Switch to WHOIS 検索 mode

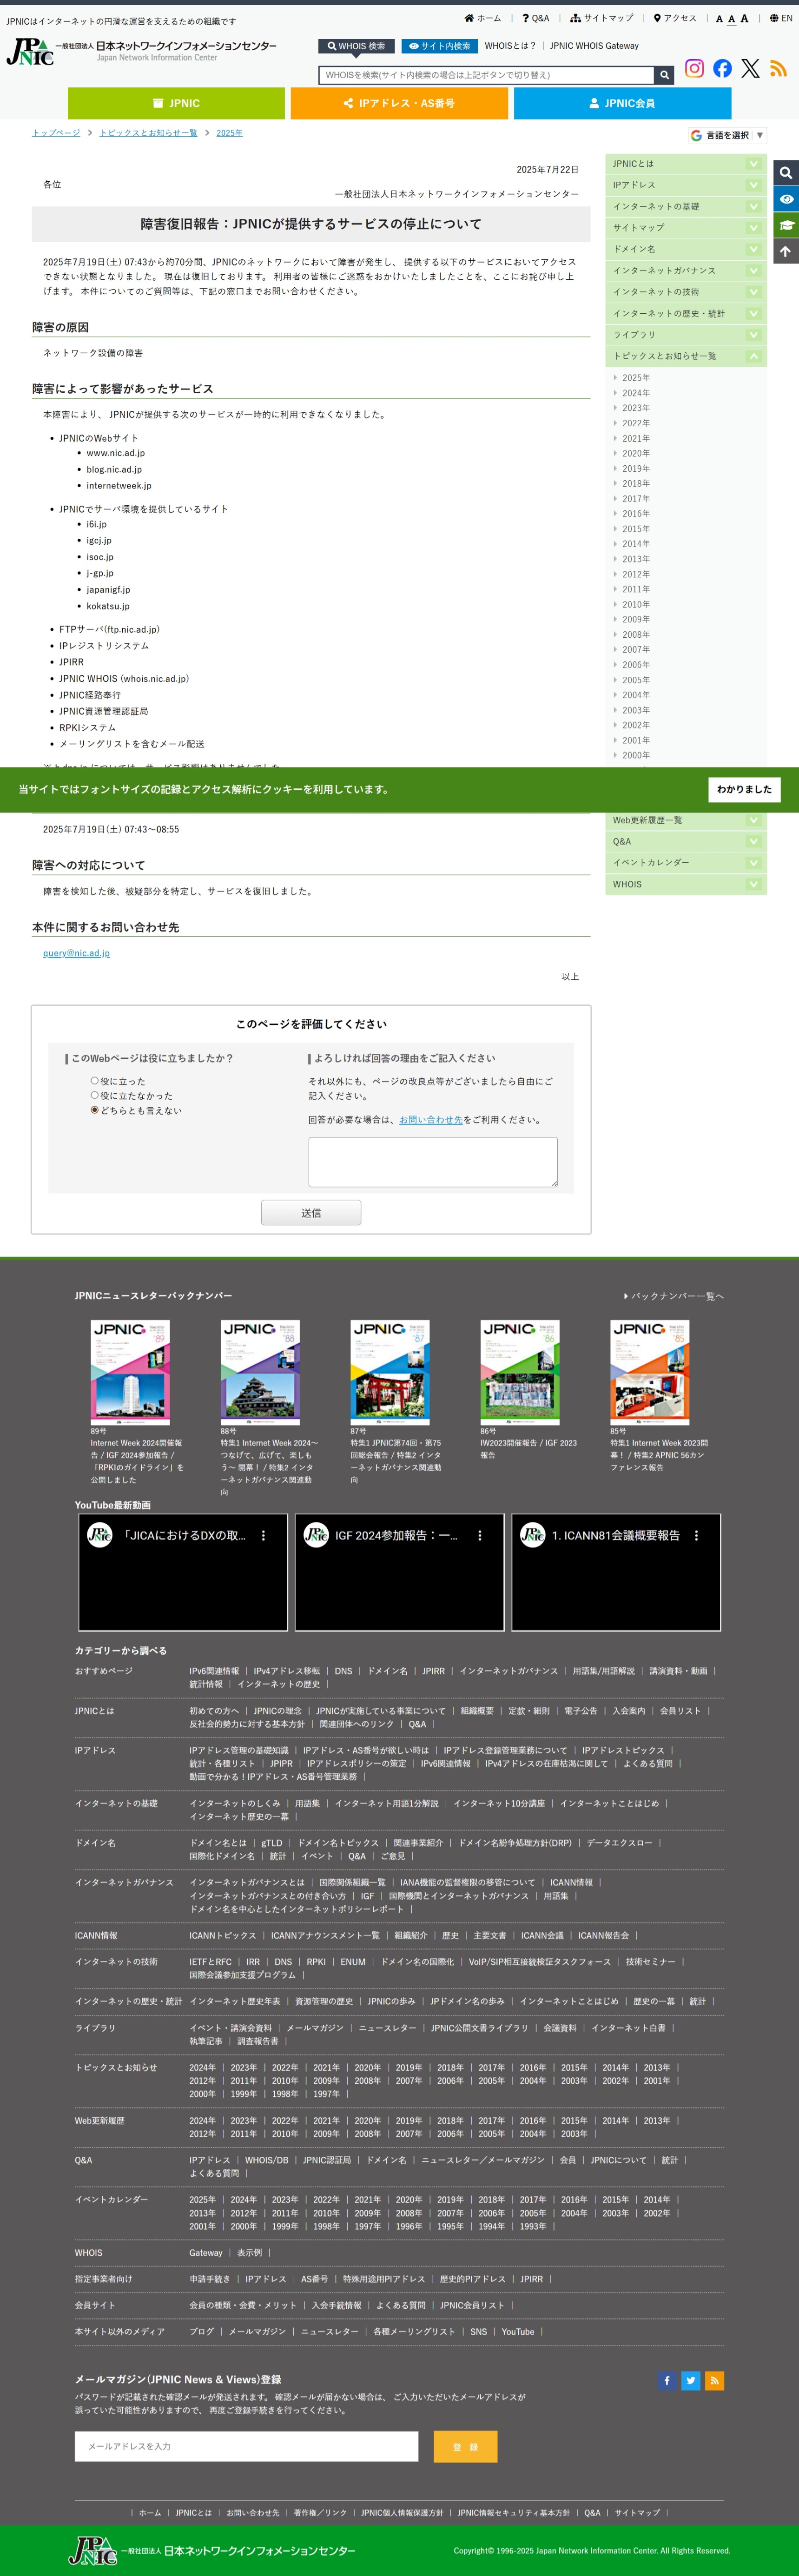(x=356, y=46)
